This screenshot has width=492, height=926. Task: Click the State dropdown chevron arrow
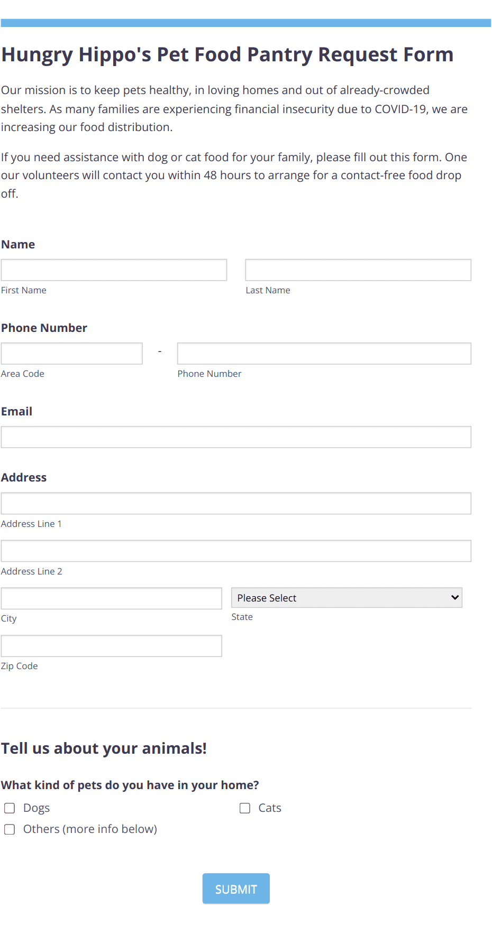pyautogui.click(x=455, y=597)
